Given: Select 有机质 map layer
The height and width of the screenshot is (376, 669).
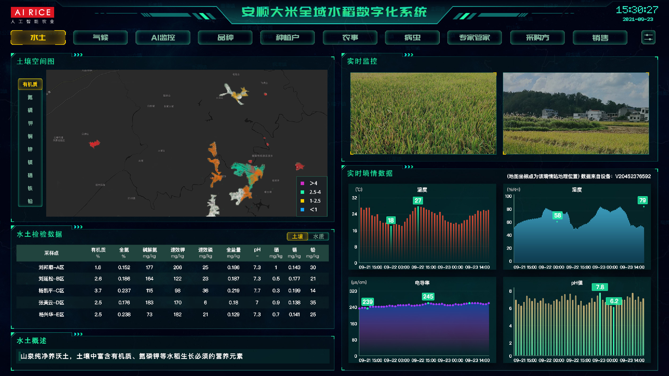Looking at the screenshot, I should pos(30,84).
